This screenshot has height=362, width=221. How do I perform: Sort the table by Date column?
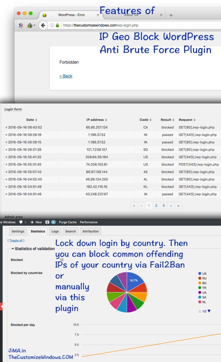pos(32,119)
